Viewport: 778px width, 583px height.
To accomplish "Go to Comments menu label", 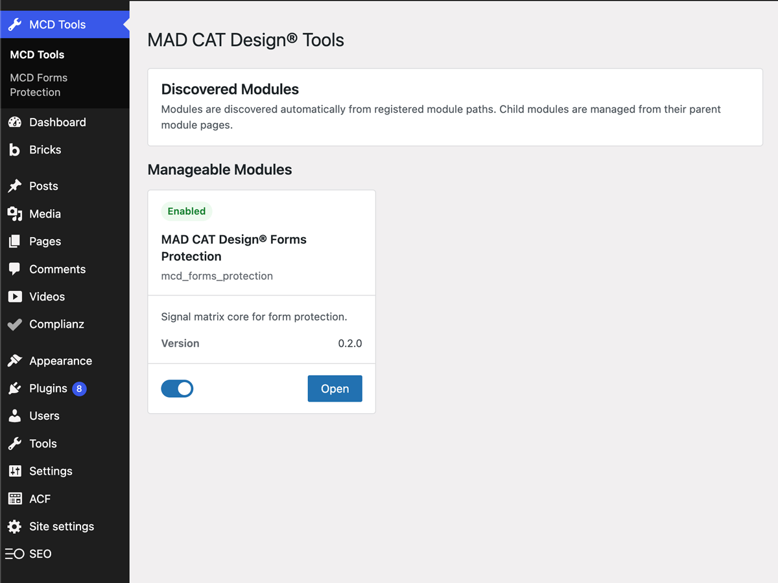I will [58, 269].
